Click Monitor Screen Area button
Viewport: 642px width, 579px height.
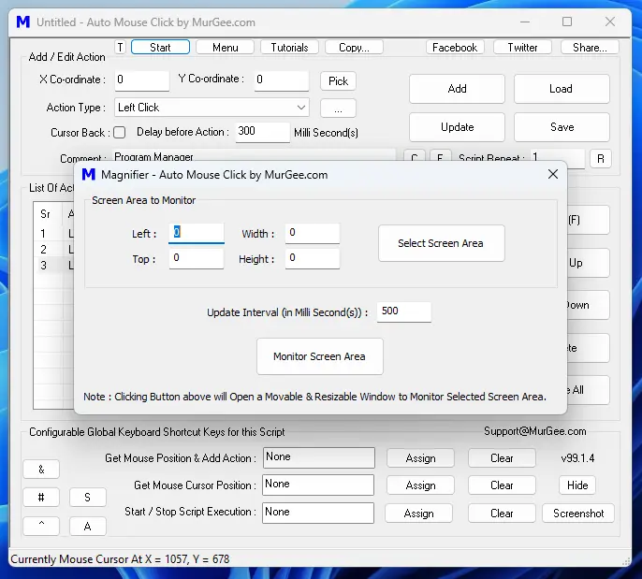320,356
